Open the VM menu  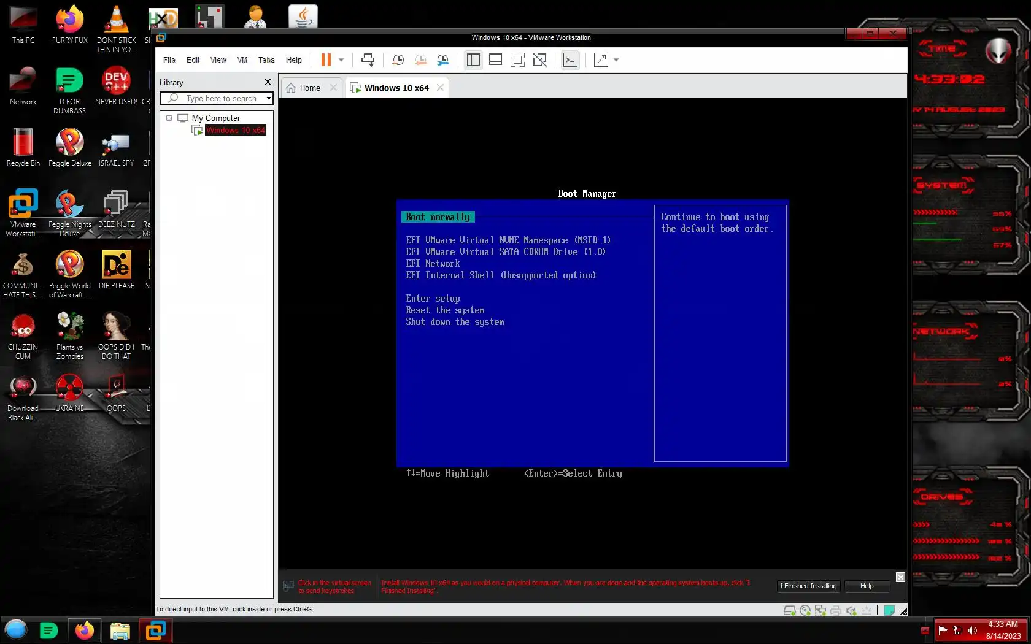click(242, 60)
